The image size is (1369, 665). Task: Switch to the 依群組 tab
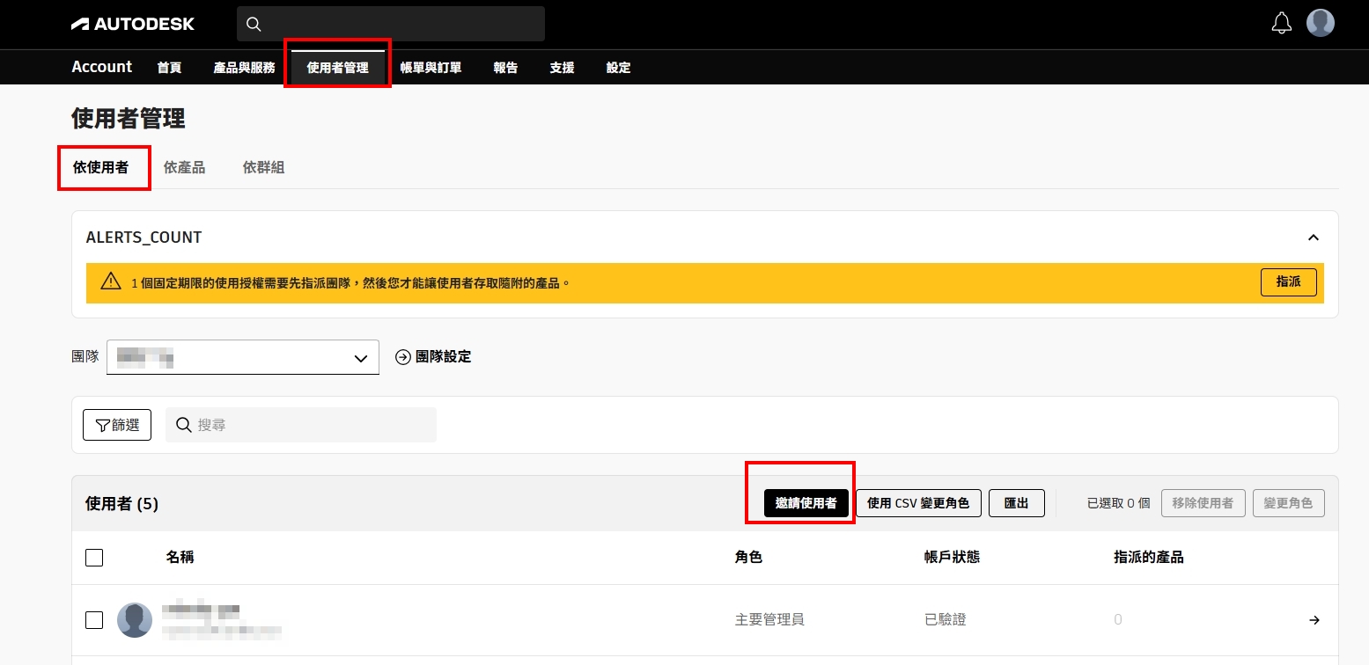pos(263,167)
